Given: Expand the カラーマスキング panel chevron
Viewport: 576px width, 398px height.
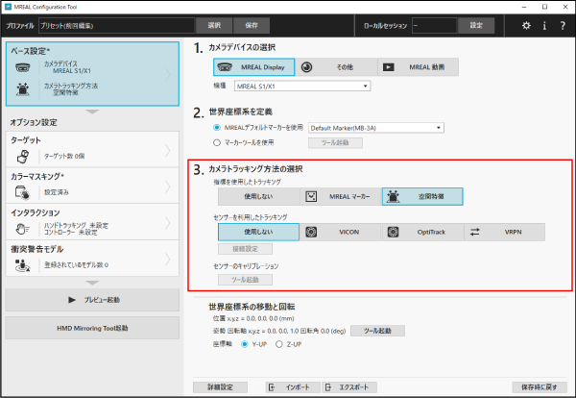Looking at the screenshot, I should [x=167, y=187].
